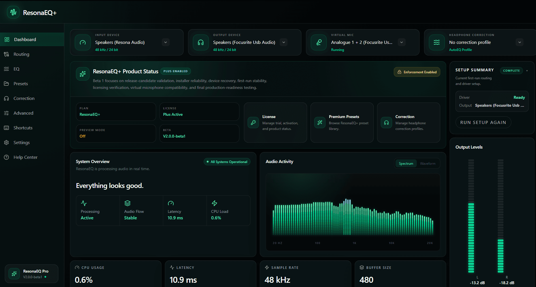Navigate to the Advanced page
Image resolution: width=536 pixels, height=287 pixels.
(x=32, y=113)
